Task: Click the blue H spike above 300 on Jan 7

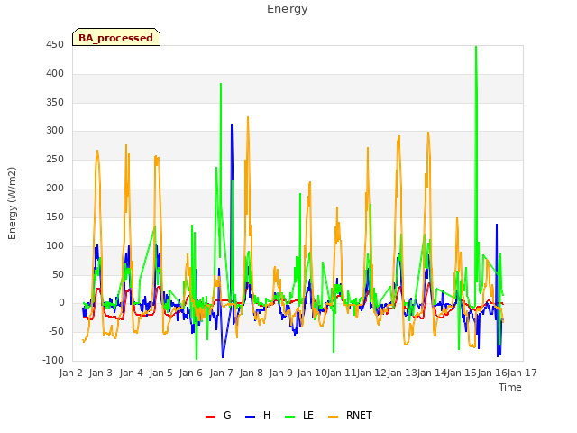Action: click(x=232, y=125)
